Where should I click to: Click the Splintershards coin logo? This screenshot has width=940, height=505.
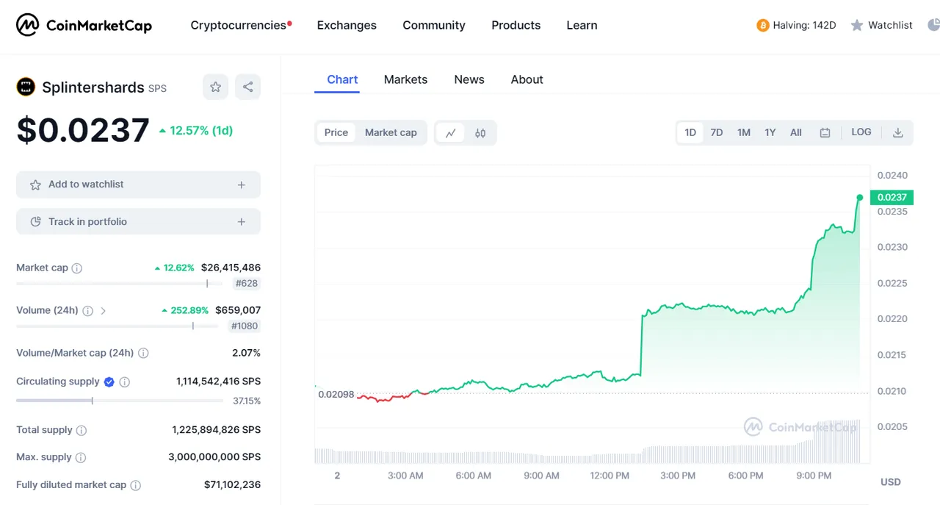coord(26,87)
